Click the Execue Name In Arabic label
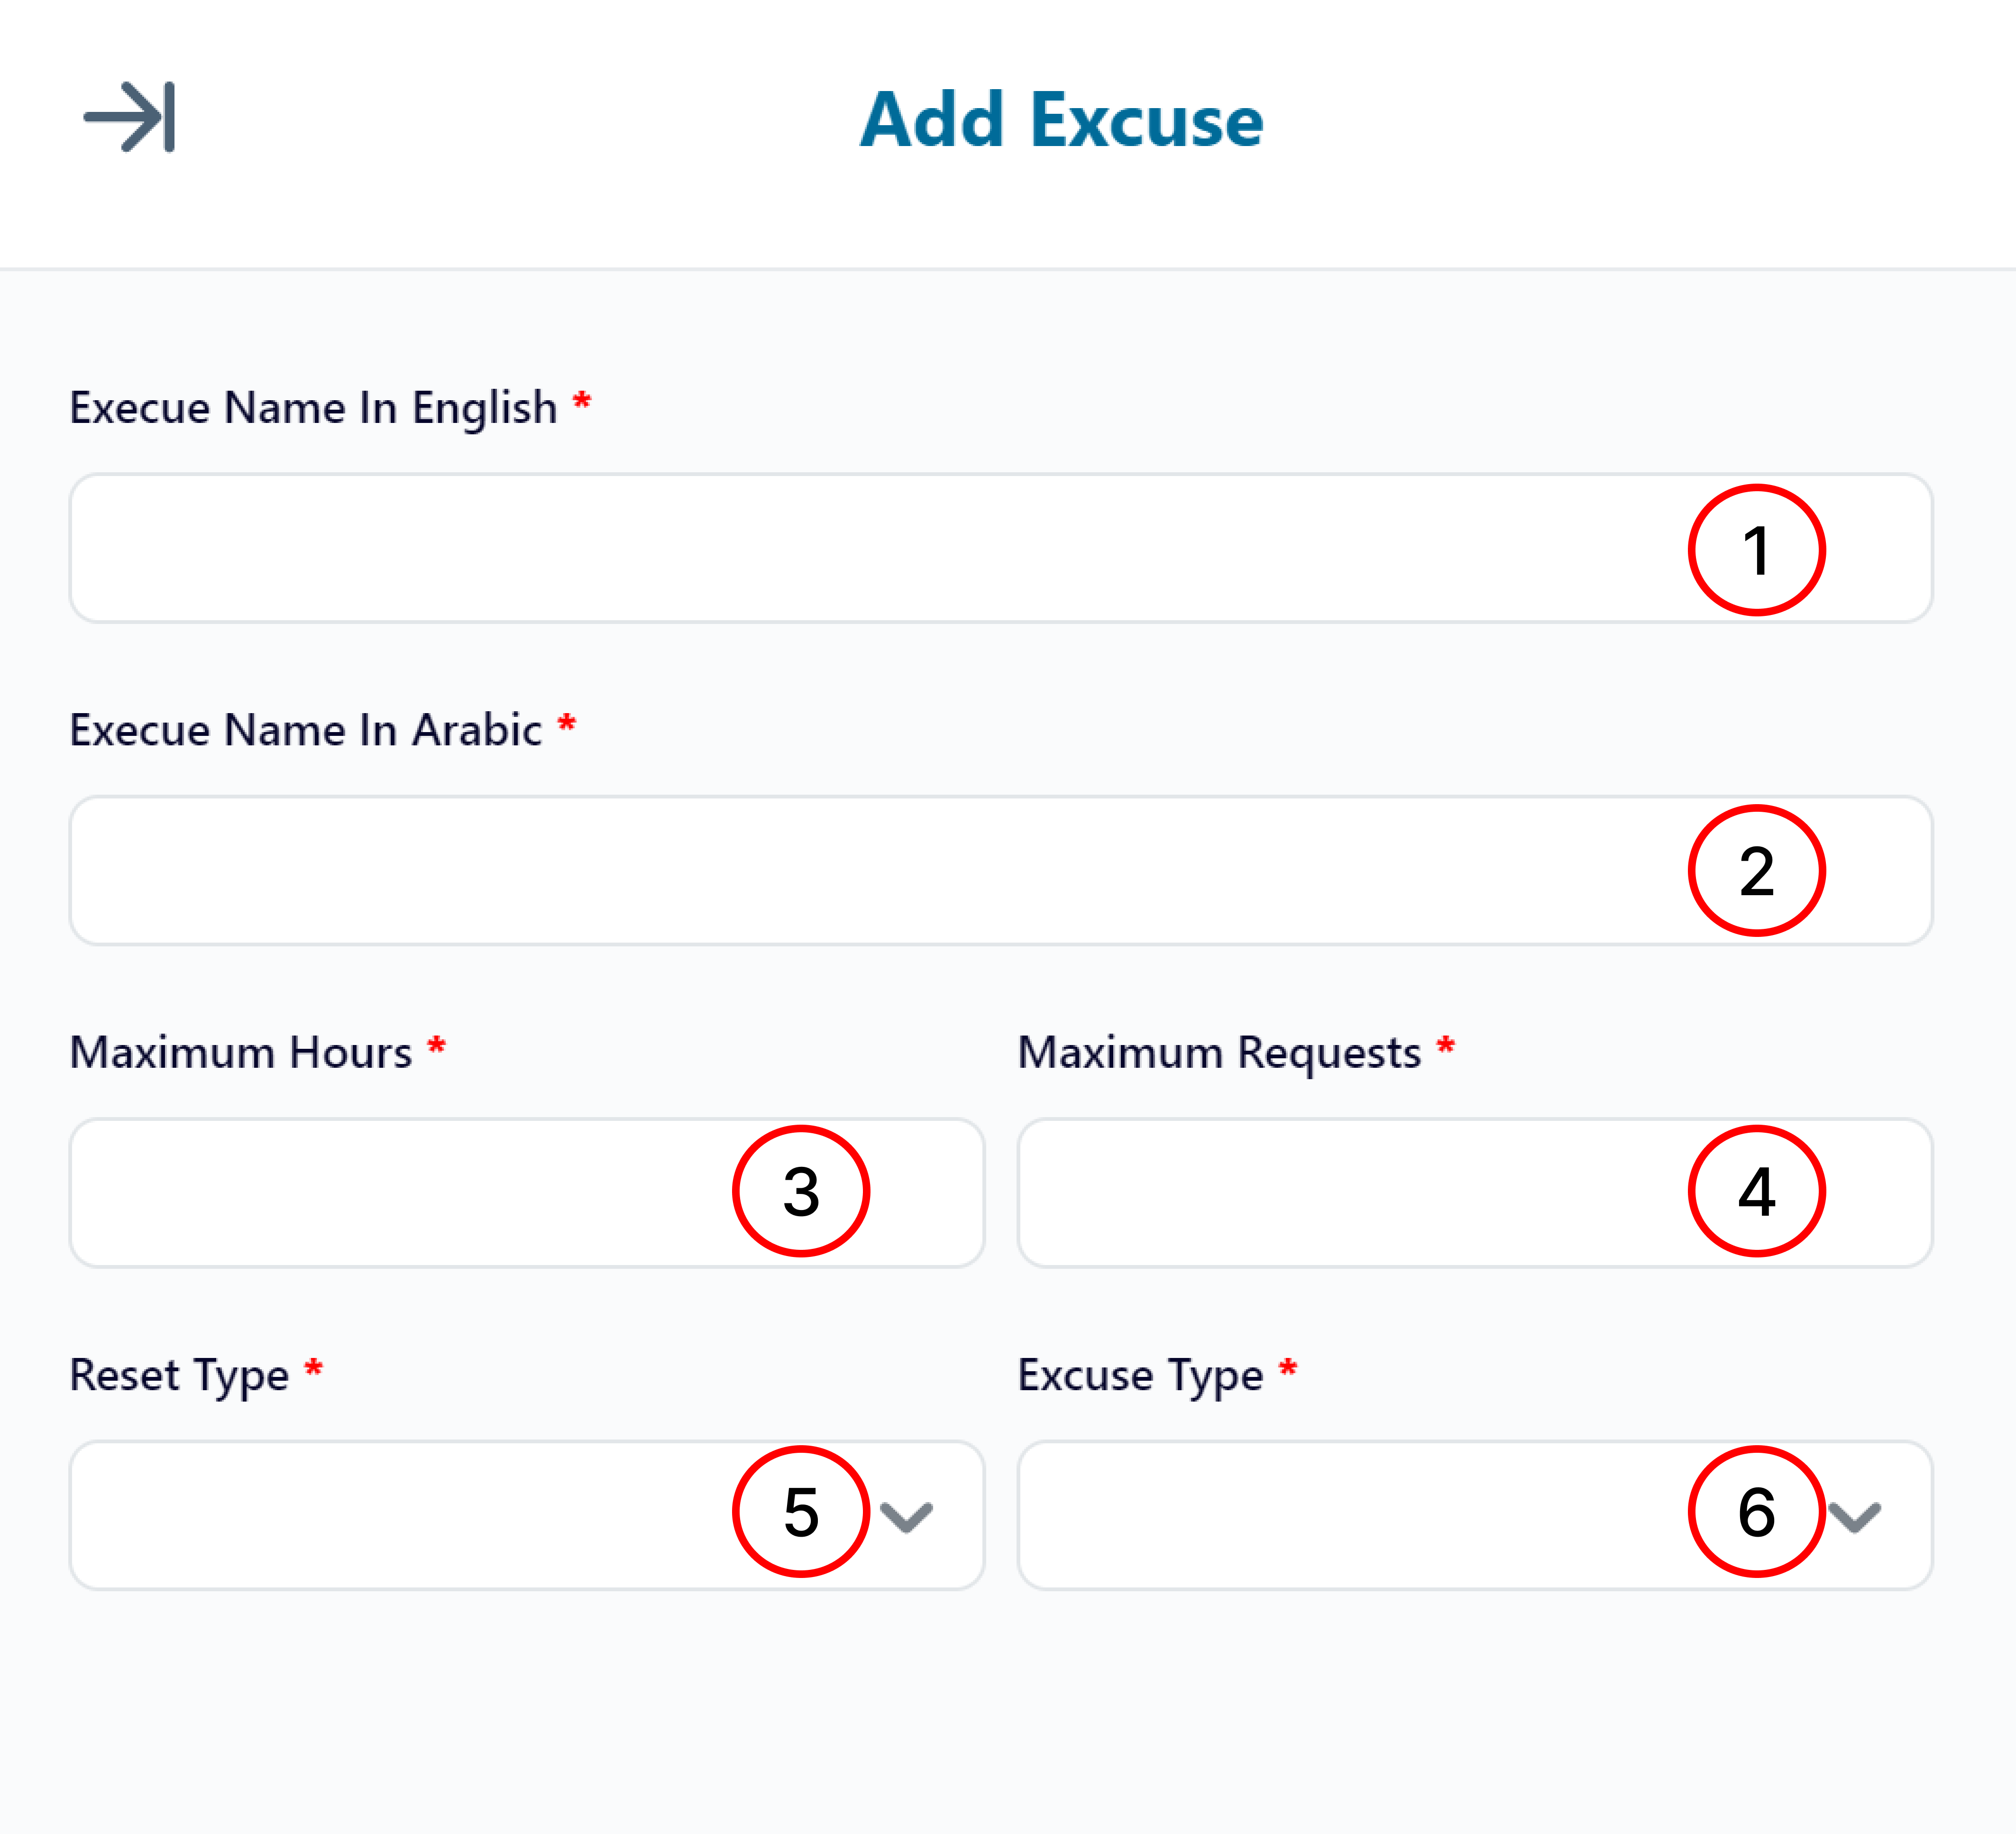 click(x=305, y=730)
